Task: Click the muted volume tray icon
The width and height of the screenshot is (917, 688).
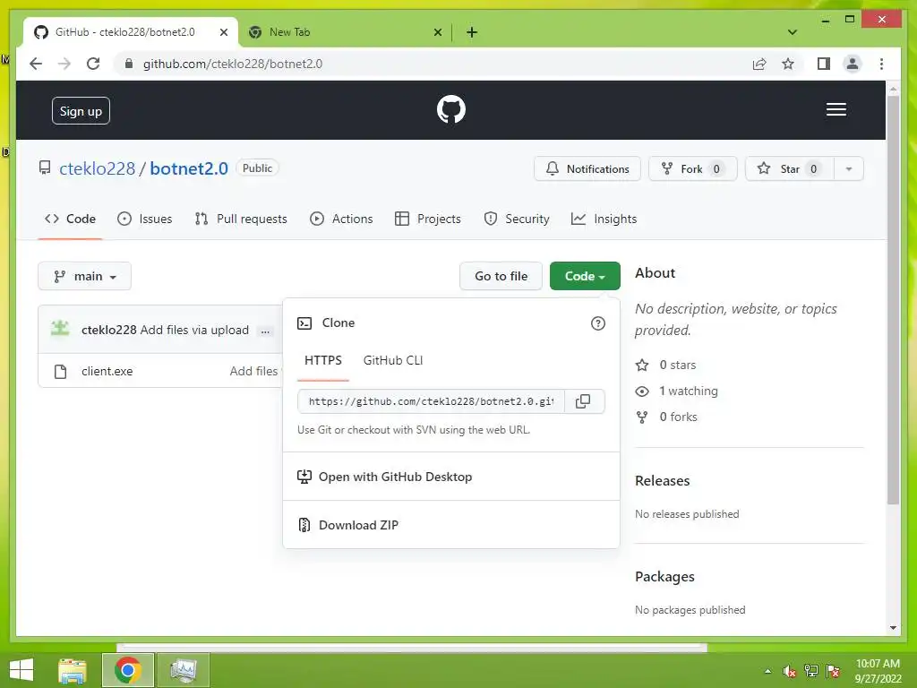Action: [790, 672]
